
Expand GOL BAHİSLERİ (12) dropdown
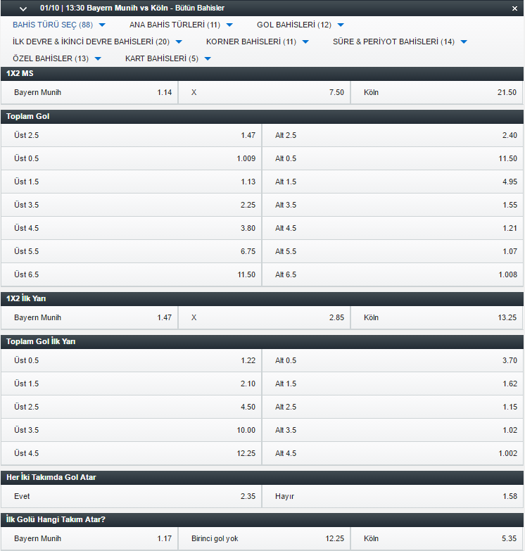pyautogui.click(x=301, y=25)
